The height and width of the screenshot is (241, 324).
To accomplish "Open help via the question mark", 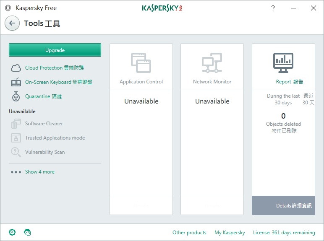I will pos(273,8).
